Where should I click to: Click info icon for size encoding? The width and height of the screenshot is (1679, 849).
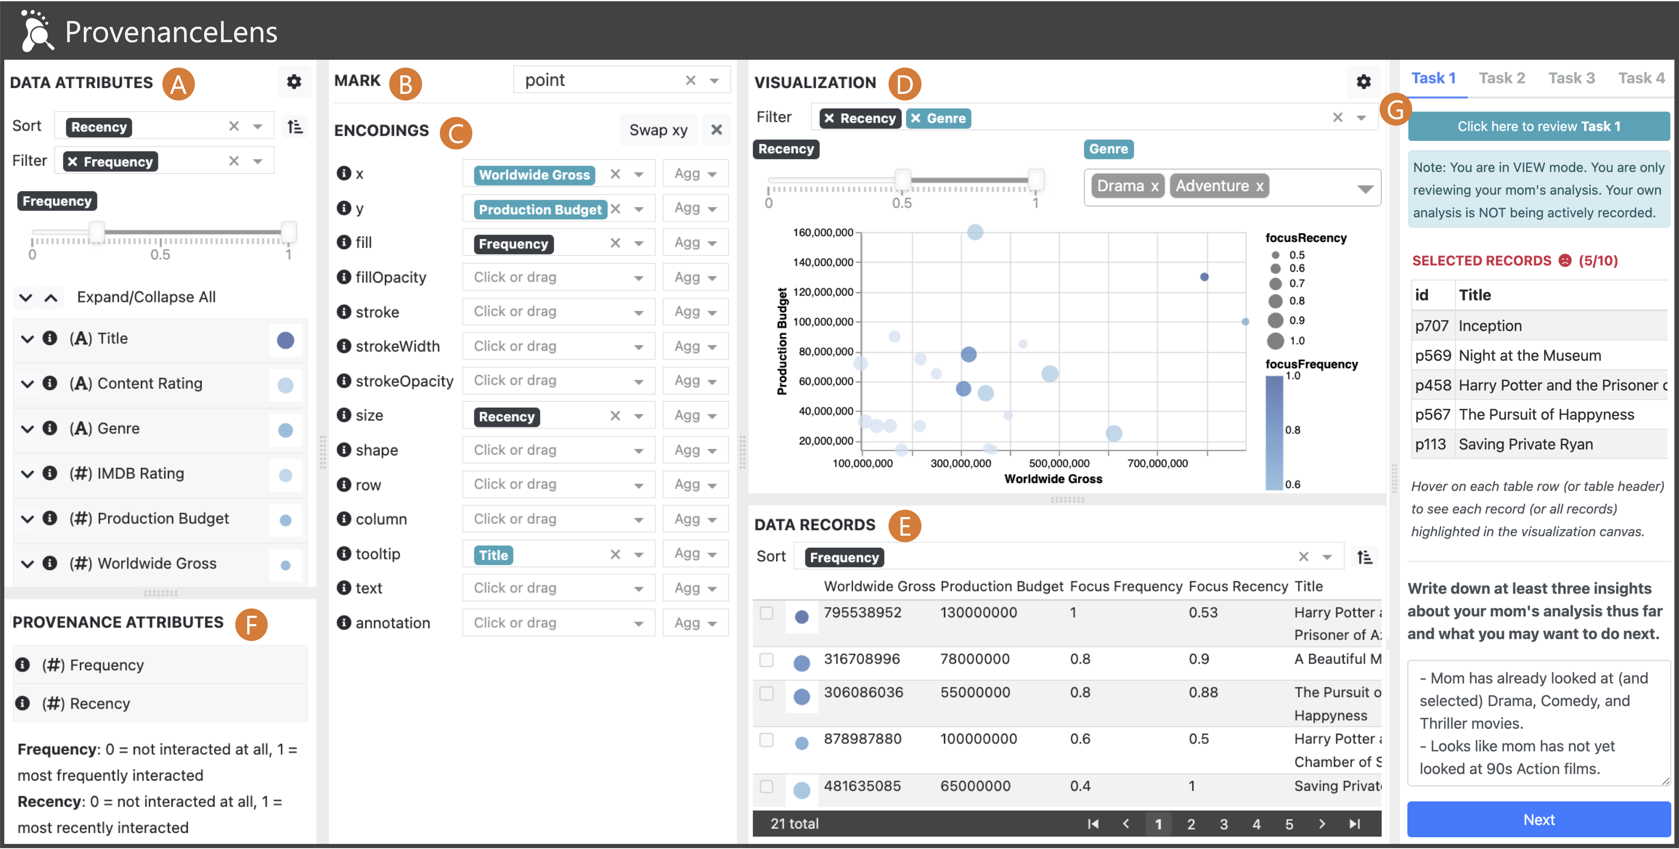pos(344,415)
